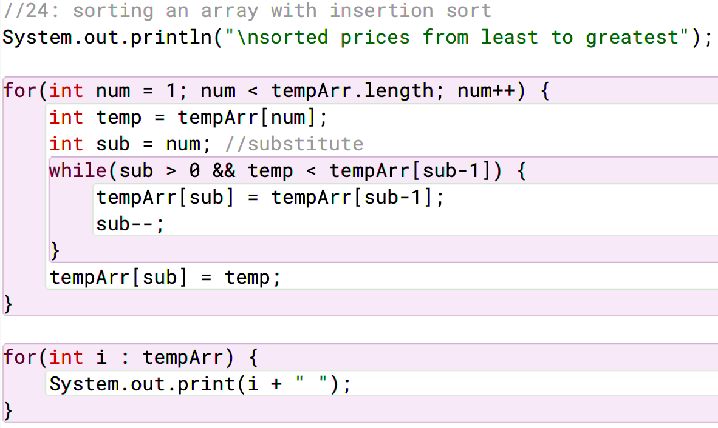Click the sub-- statement
718x428 pixels.
click(x=130, y=224)
